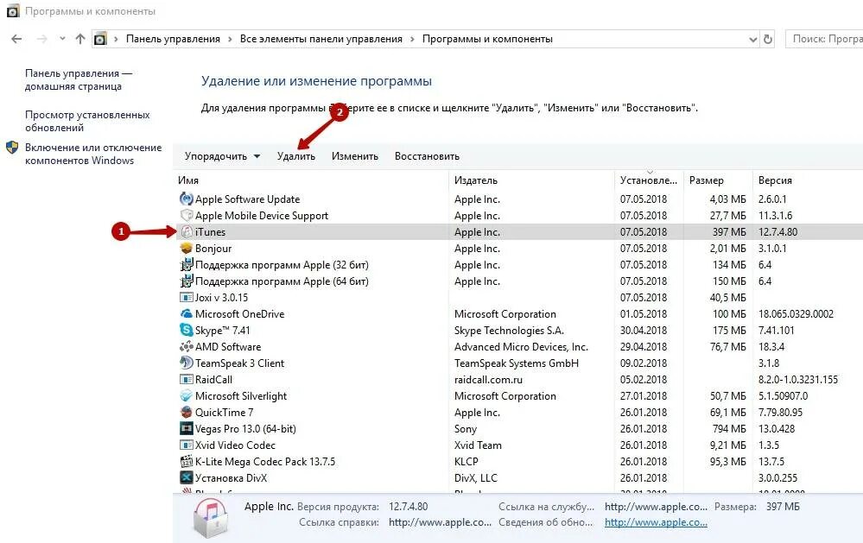Click the iTunes installer thumbnail in details pane

pos(210,517)
